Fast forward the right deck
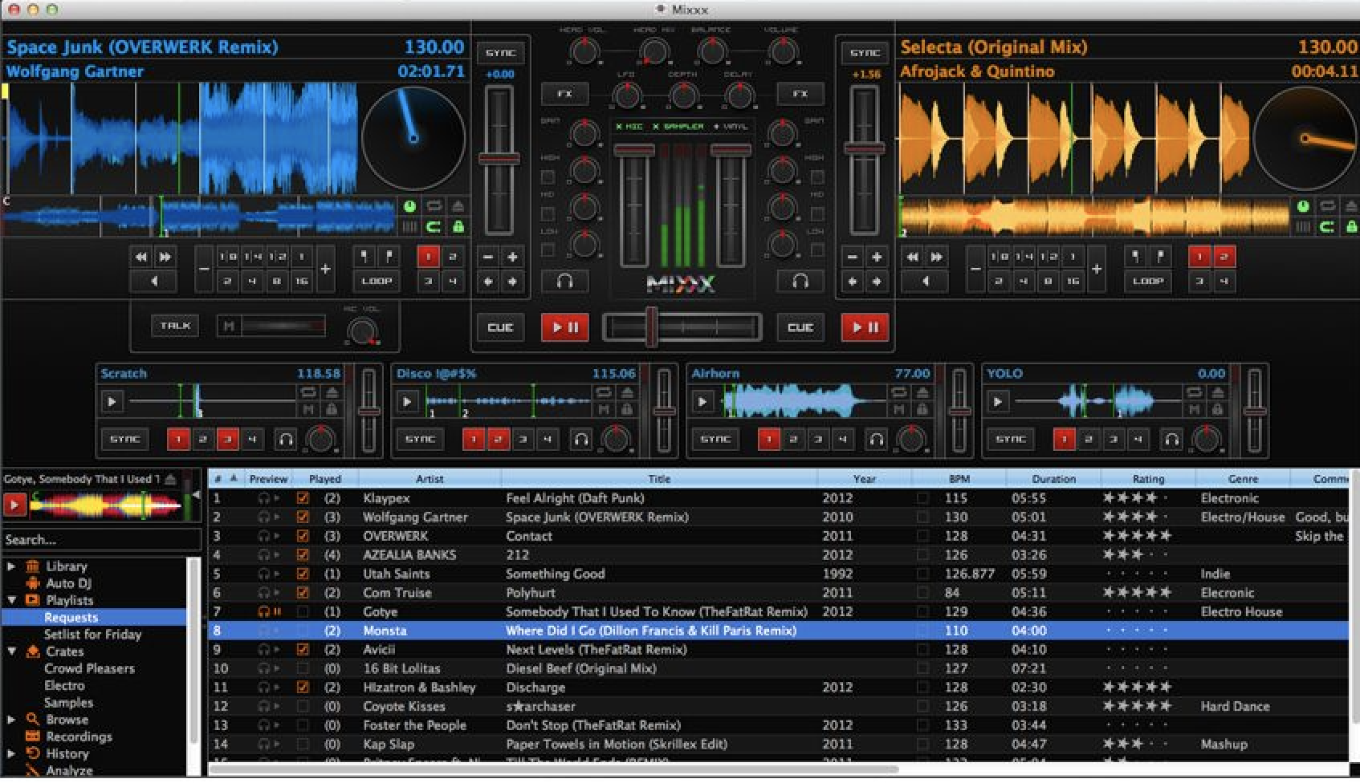This screenshot has height=783, width=1360. (x=936, y=258)
